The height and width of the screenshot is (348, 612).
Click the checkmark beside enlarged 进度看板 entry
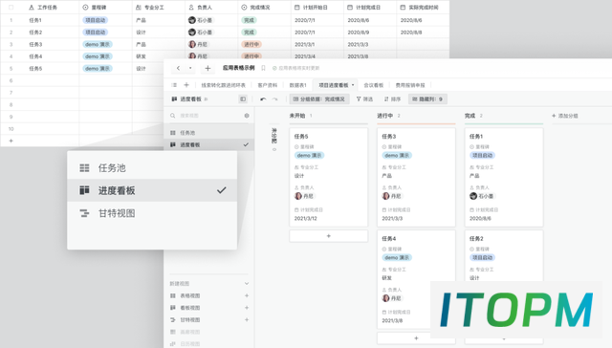pyautogui.click(x=221, y=190)
